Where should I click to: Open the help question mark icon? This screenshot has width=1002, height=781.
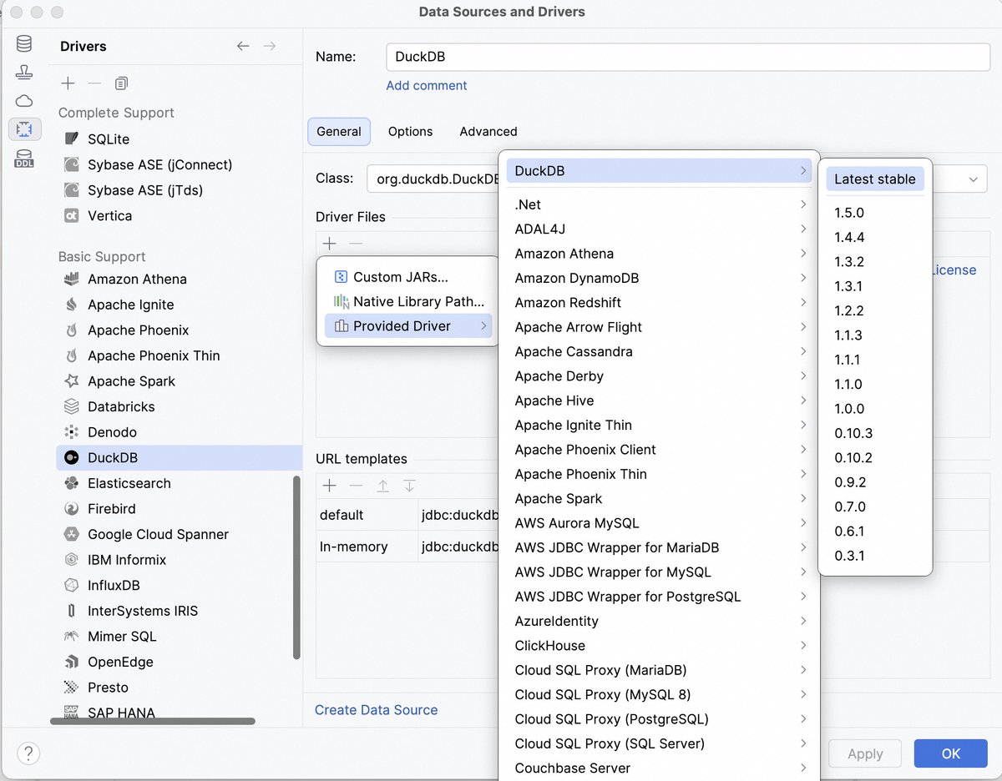28,753
